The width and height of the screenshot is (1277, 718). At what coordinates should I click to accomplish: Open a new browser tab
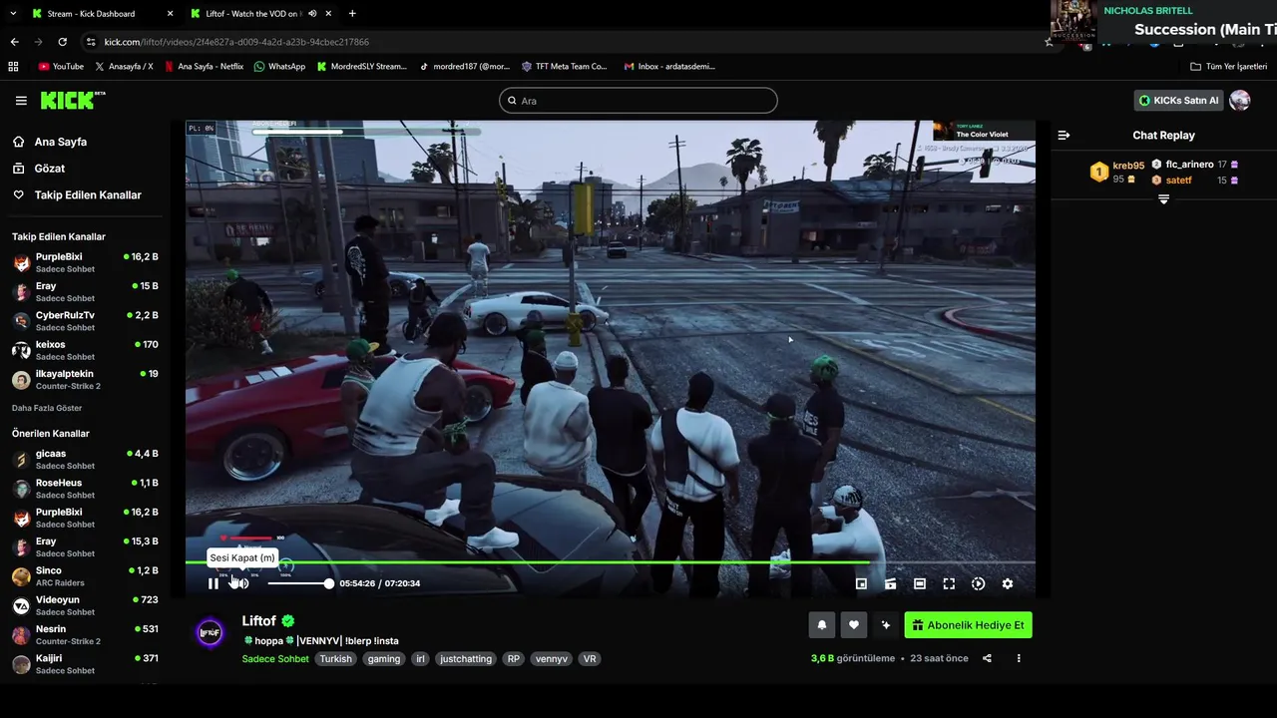[352, 14]
